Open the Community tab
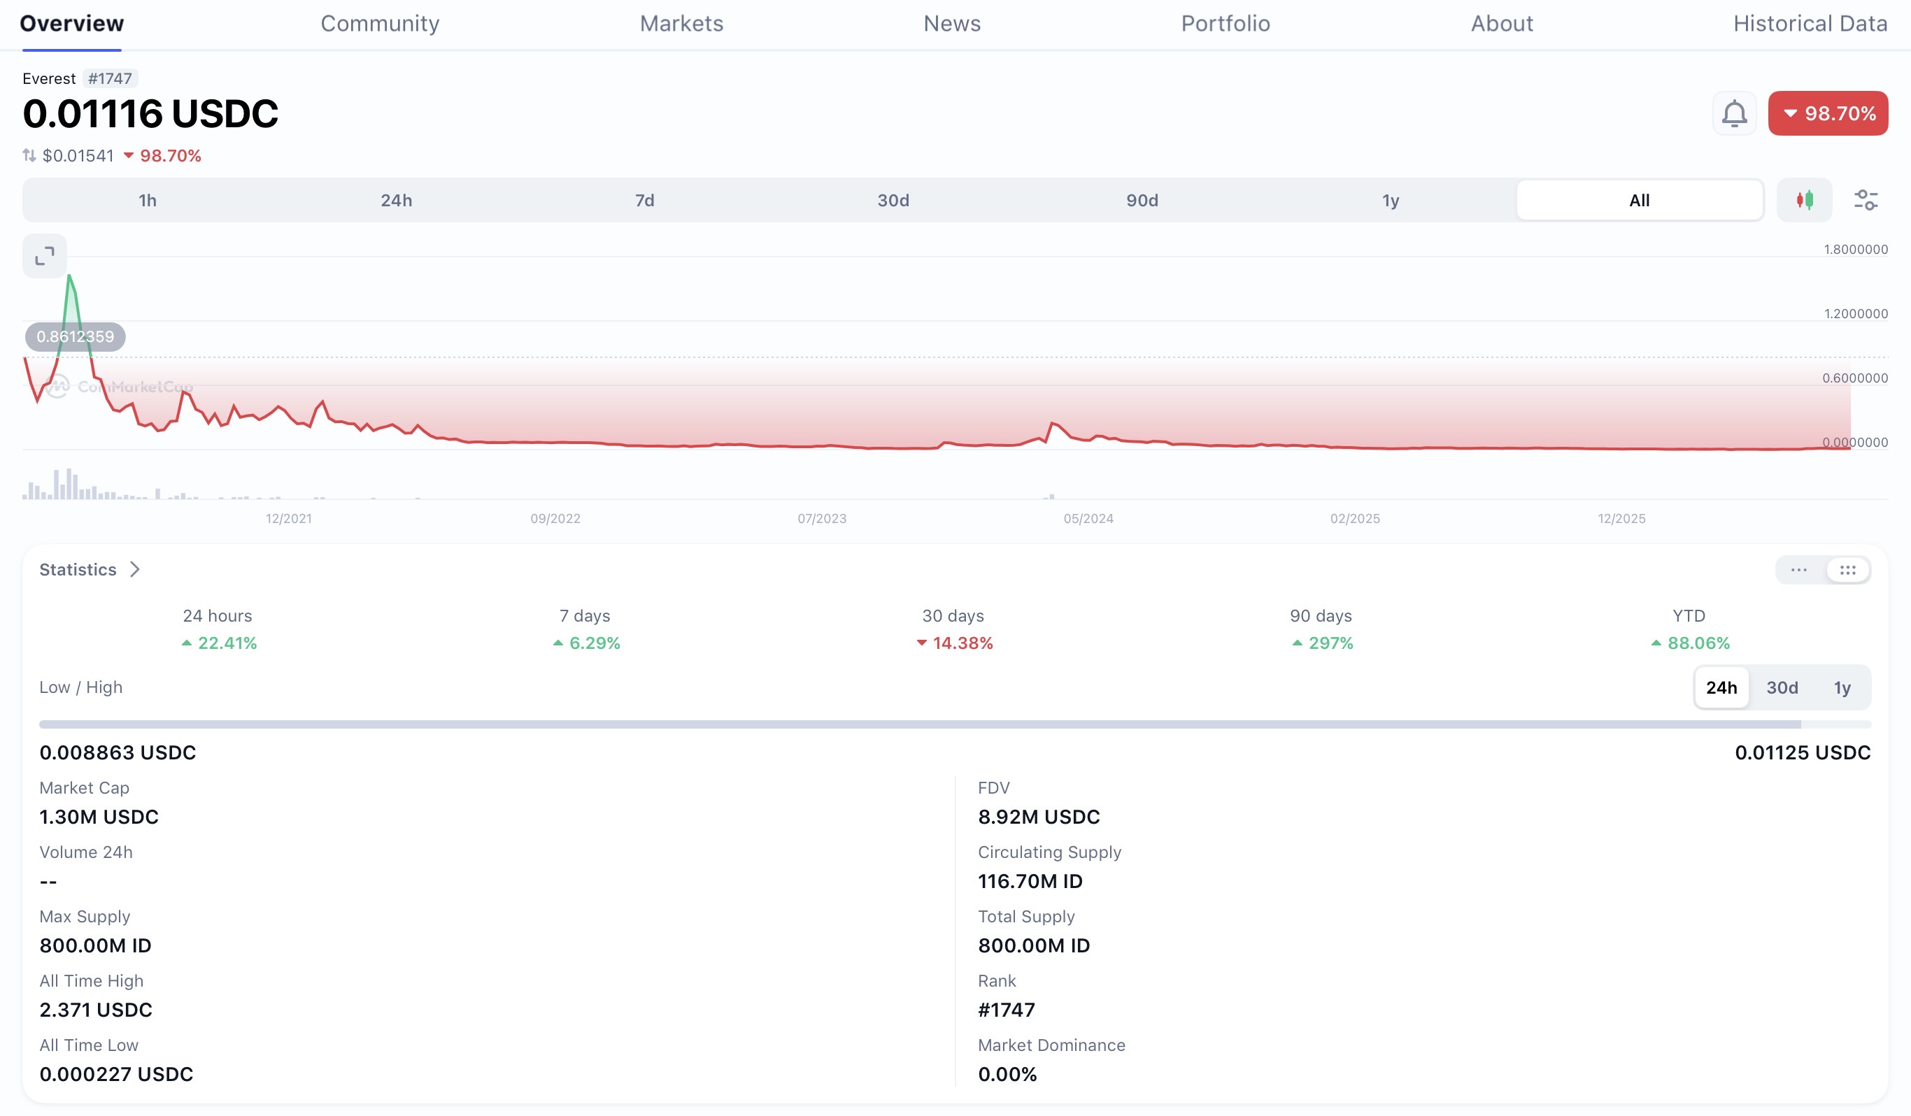Screen dimensions: 1911x1116 (x=380, y=24)
